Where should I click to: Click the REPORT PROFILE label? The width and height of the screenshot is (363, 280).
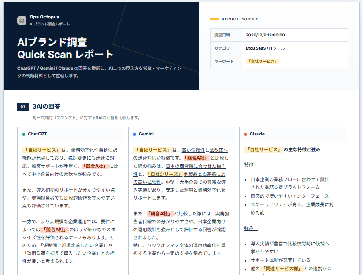(240, 19)
